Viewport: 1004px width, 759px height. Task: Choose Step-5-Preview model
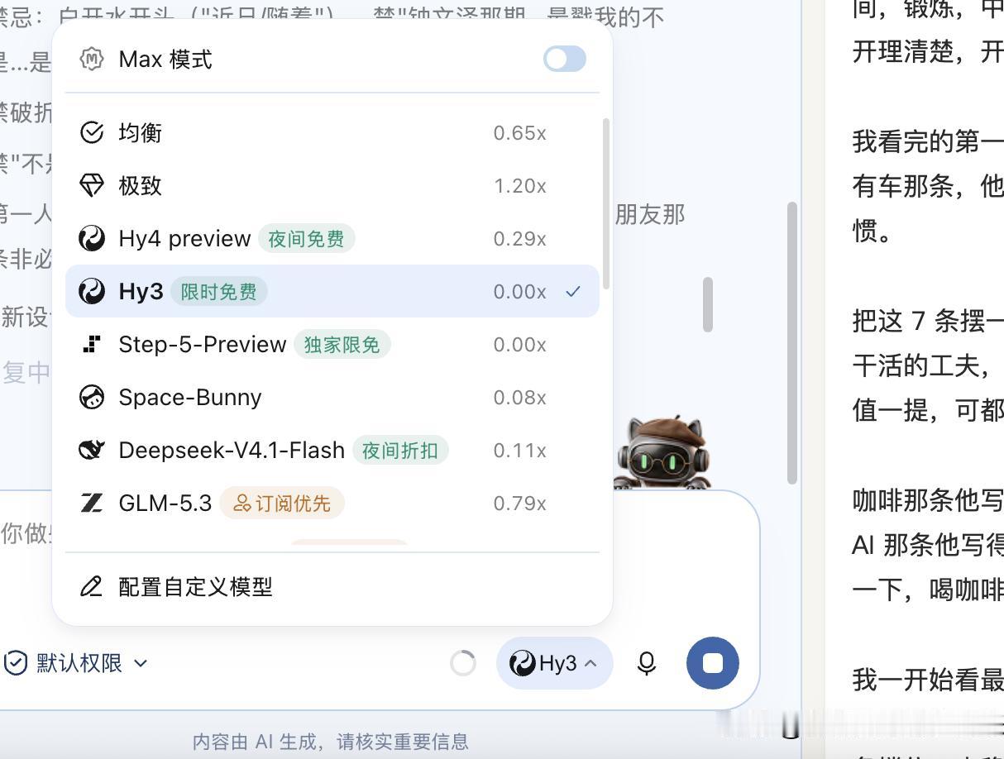tap(332, 344)
